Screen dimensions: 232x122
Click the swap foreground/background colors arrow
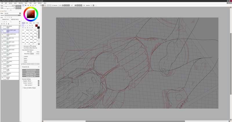pos(39,25)
